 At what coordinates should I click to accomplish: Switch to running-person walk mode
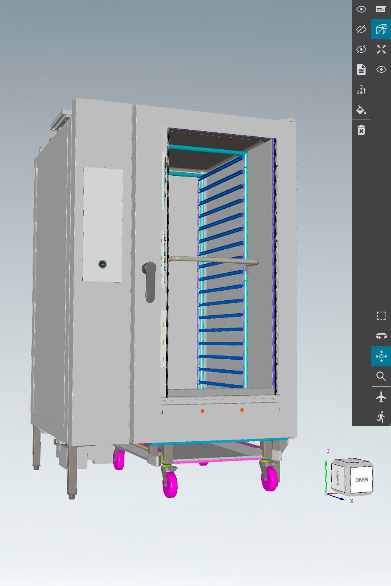point(381,417)
